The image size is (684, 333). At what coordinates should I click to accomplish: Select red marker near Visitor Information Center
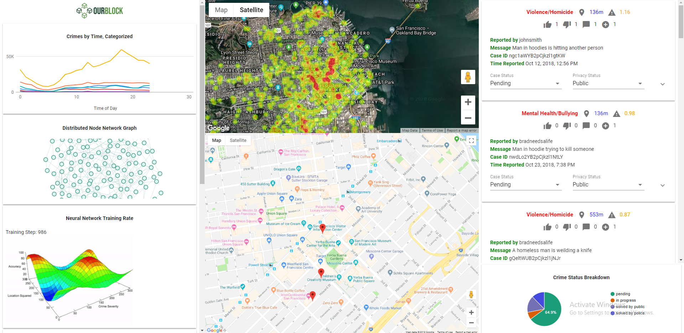coord(322,229)
